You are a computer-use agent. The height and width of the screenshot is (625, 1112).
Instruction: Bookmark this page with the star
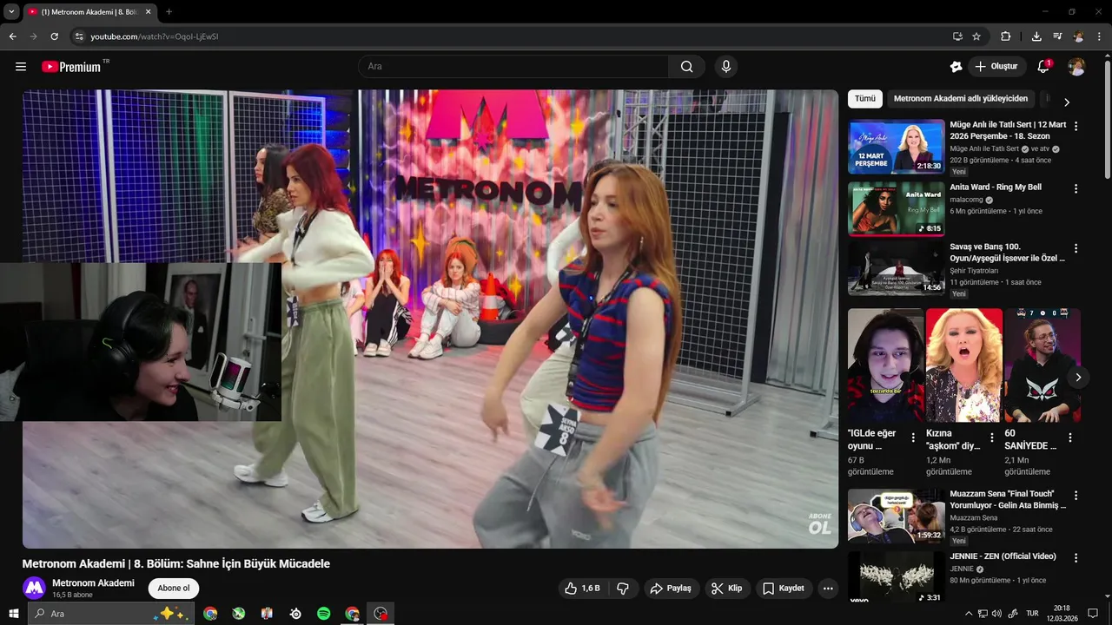[x=976, y=36]
